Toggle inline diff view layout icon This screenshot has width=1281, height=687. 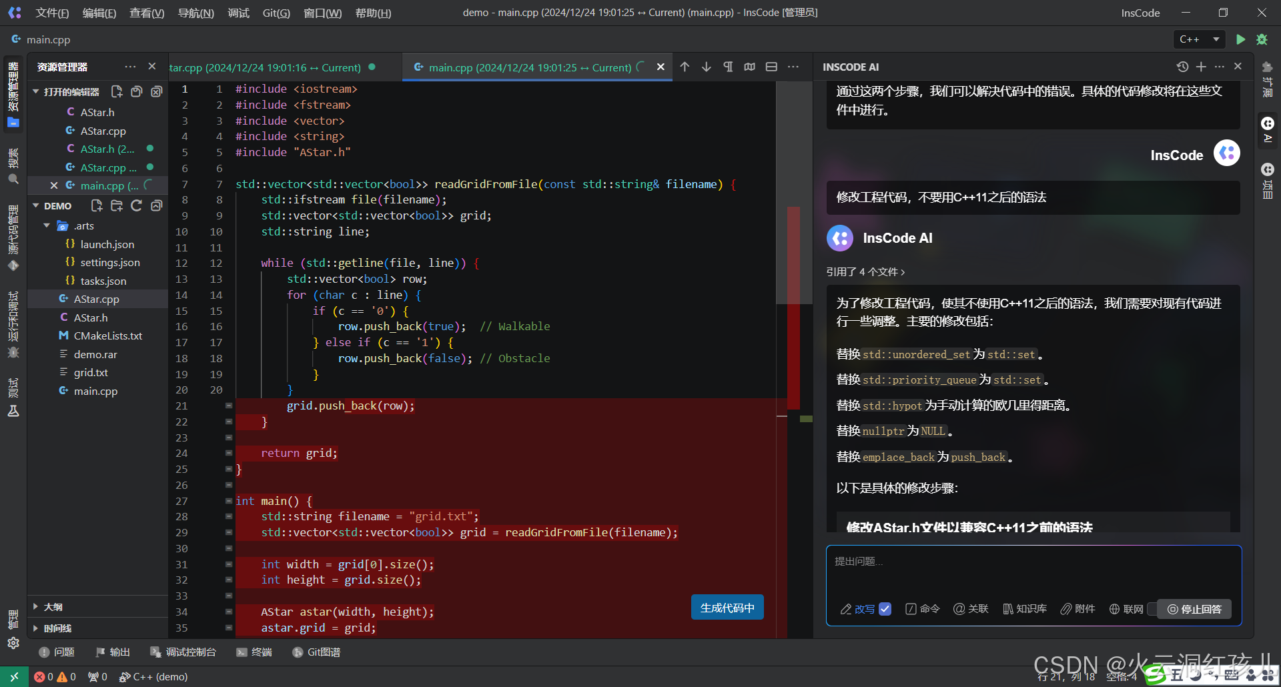[x=771, y=67]
